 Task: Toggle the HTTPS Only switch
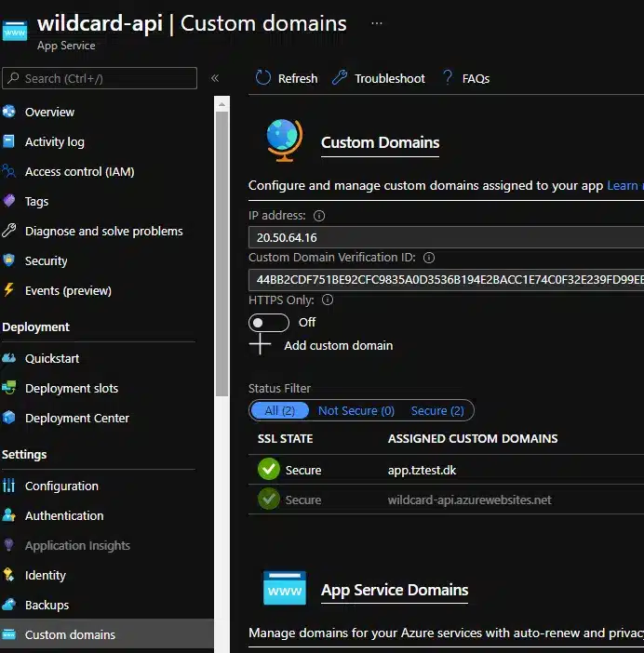tap(269, 323)
